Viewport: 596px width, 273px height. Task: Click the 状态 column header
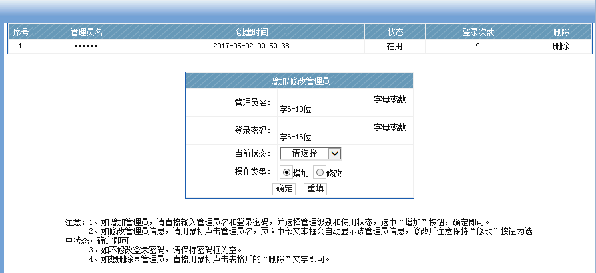pos(395,32)
